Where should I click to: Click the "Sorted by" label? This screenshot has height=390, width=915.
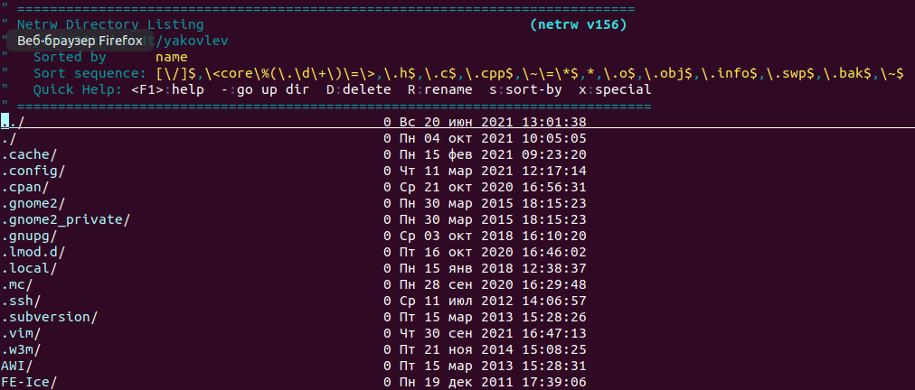click(70, 57)
